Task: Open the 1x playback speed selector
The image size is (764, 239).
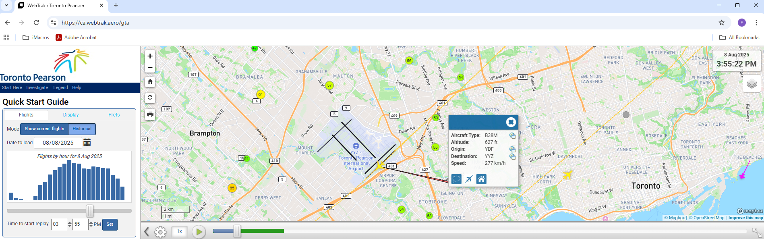Action: pyautogui.click(x=179, y=231)
